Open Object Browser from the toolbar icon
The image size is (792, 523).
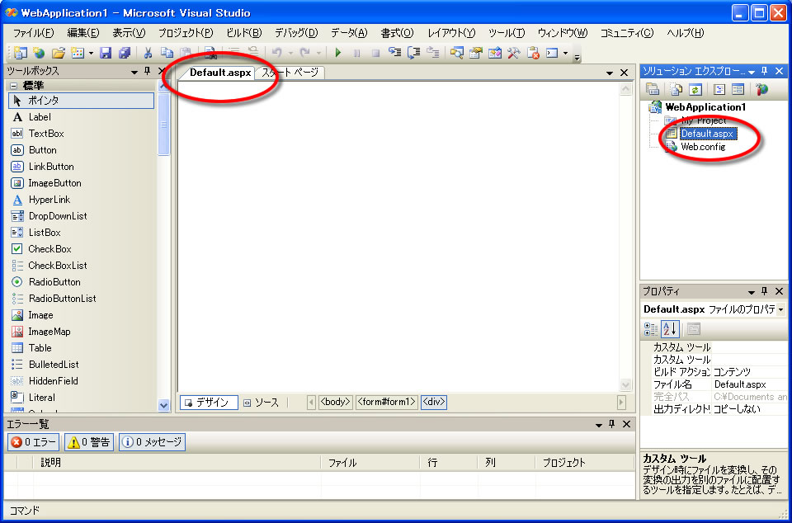(494, 53)
